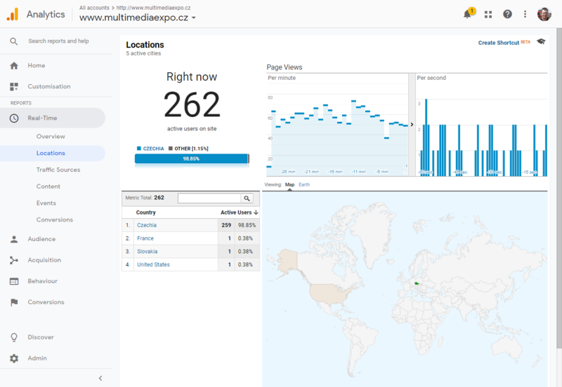Click green Czechia on the world map
562x387 pixels.
click(x=416, y=284)
